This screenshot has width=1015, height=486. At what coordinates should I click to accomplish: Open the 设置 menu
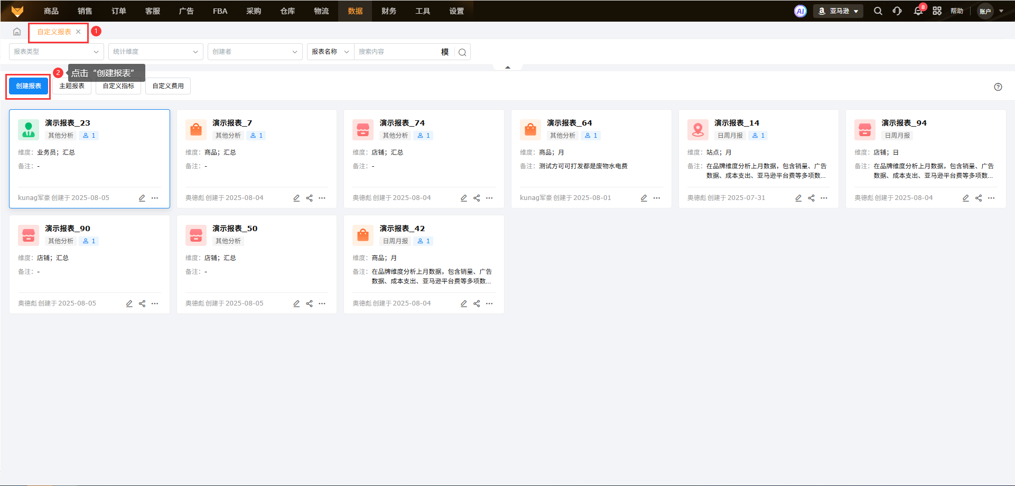click(457, 11)
